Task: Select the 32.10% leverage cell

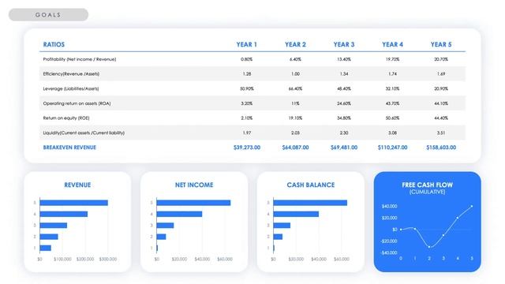Action: [393, 88]
